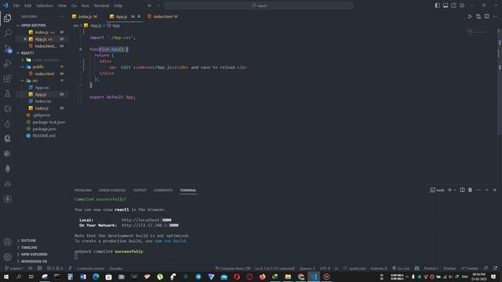Close App.js entry in Open Editors

[x=25, y=39]
